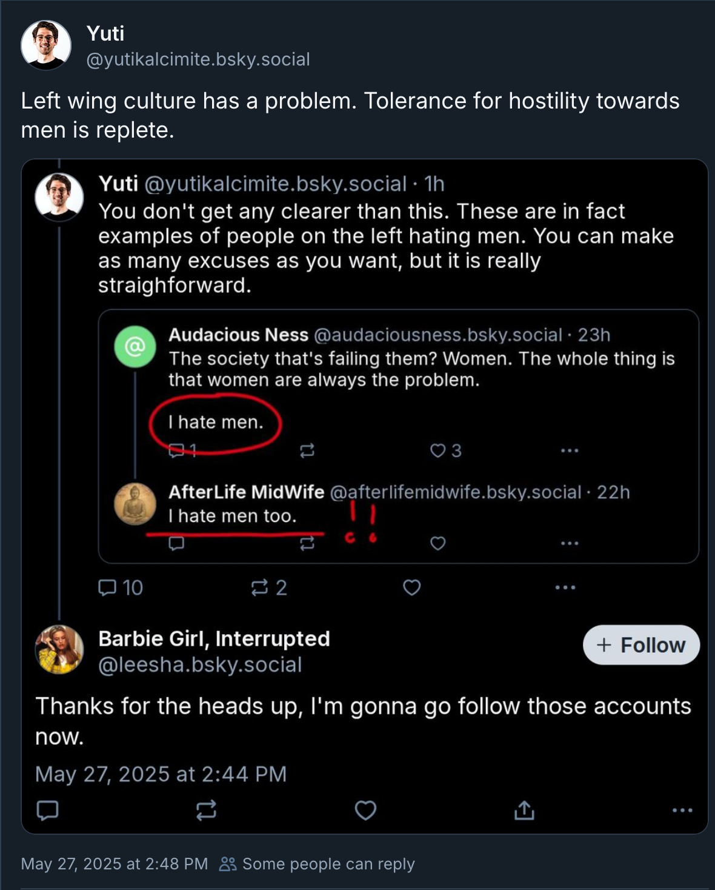This screenshot has width=715, height=890.
Task: Open more options on Yuti's quoted post
Action: point(565,587)
